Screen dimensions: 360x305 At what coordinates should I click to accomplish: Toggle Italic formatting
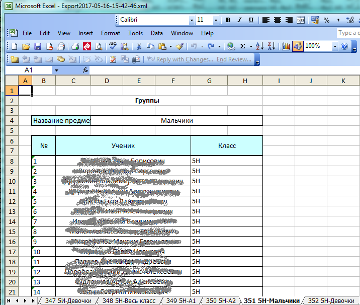coord(239,20)
